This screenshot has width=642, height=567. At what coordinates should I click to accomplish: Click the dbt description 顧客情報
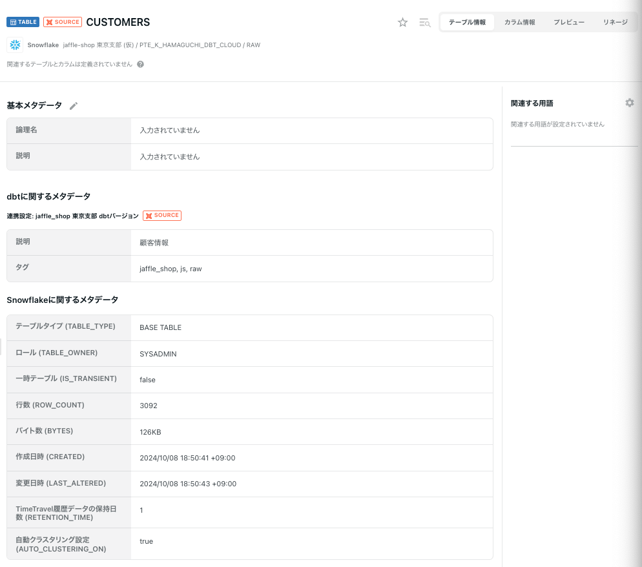(x=154, y=243)
